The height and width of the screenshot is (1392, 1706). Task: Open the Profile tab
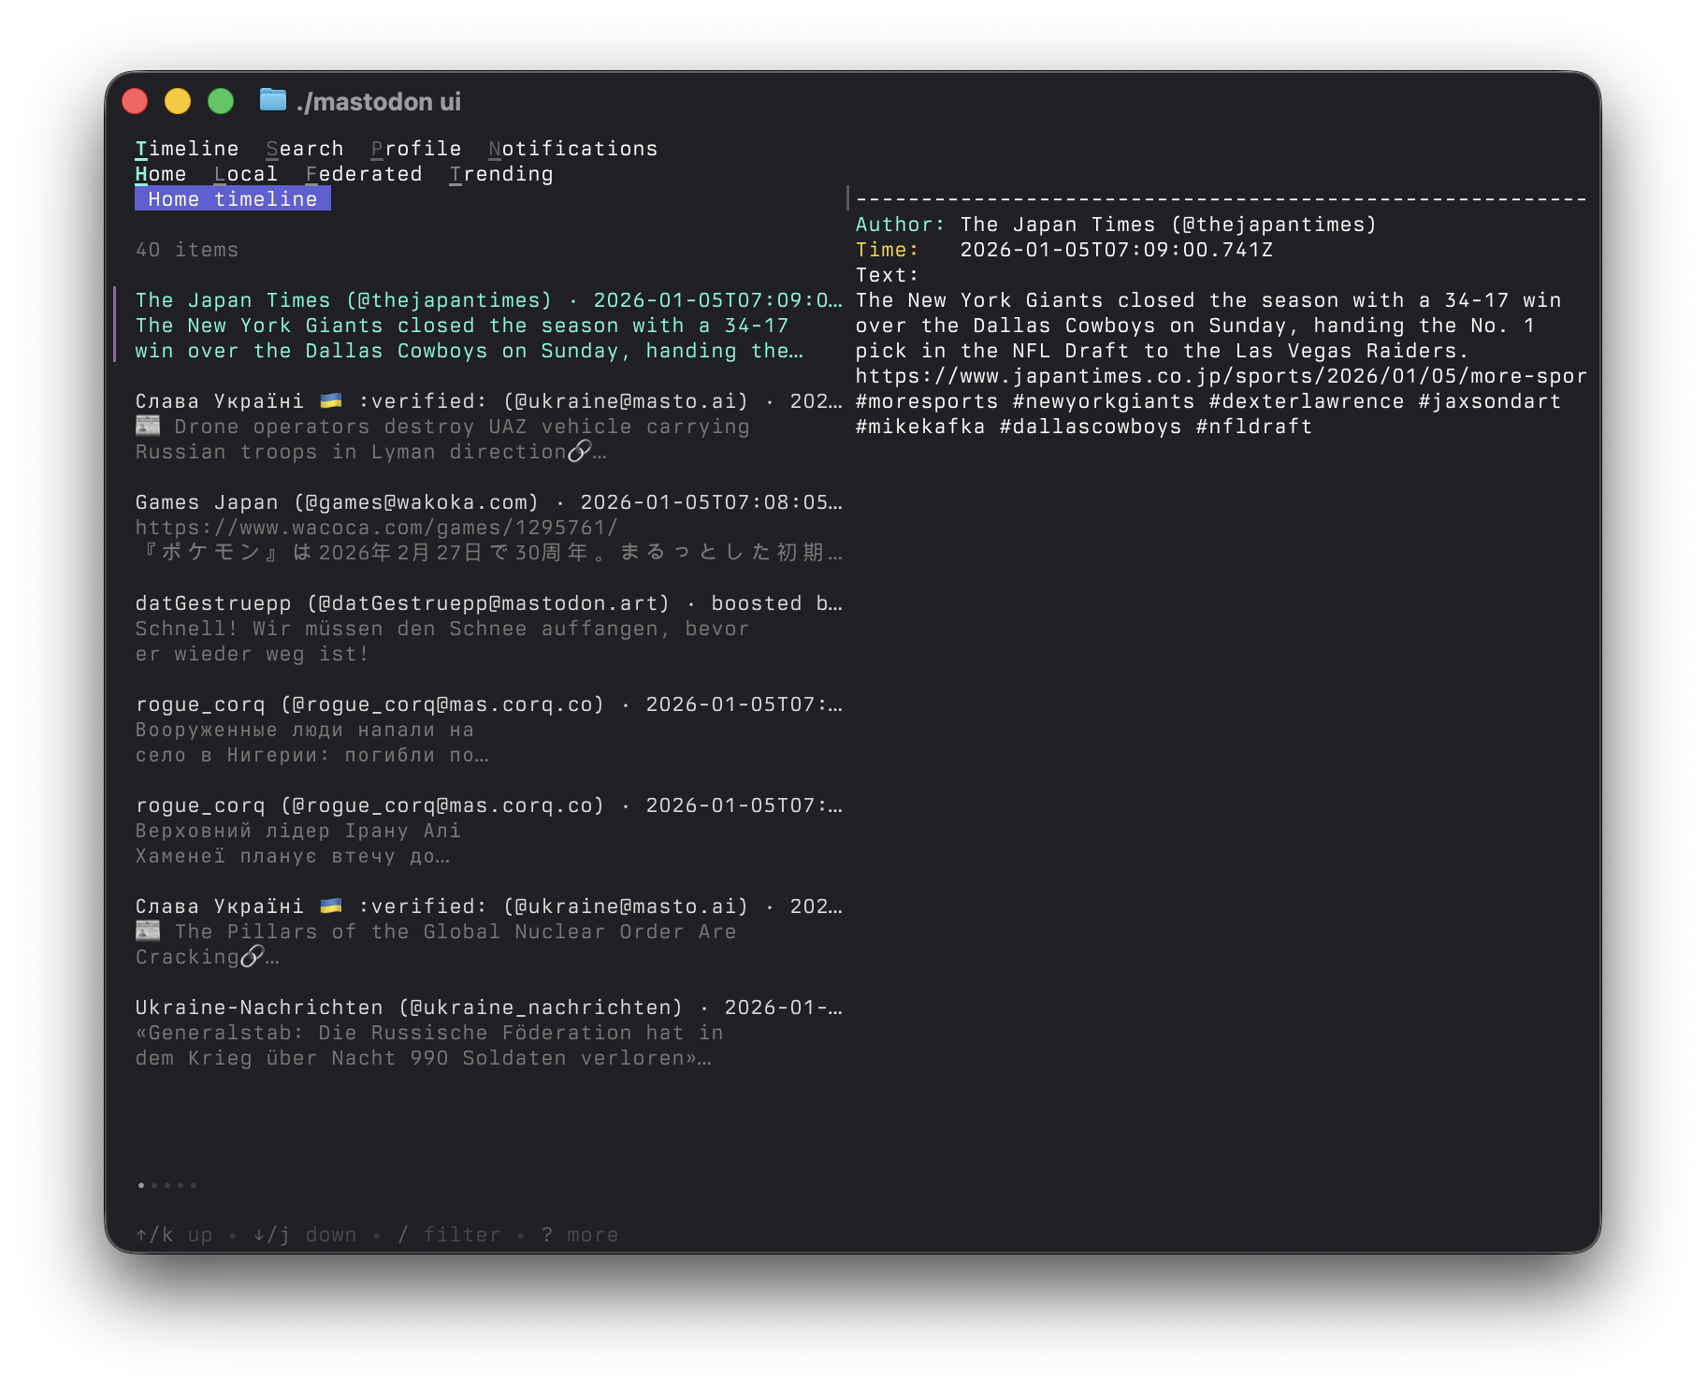416,149
